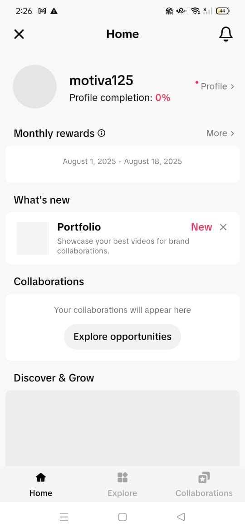Viewport: 245px width, 532px height.
Task: Expand Monthly rewards with More chevron
Action: (x=220, y=133)
